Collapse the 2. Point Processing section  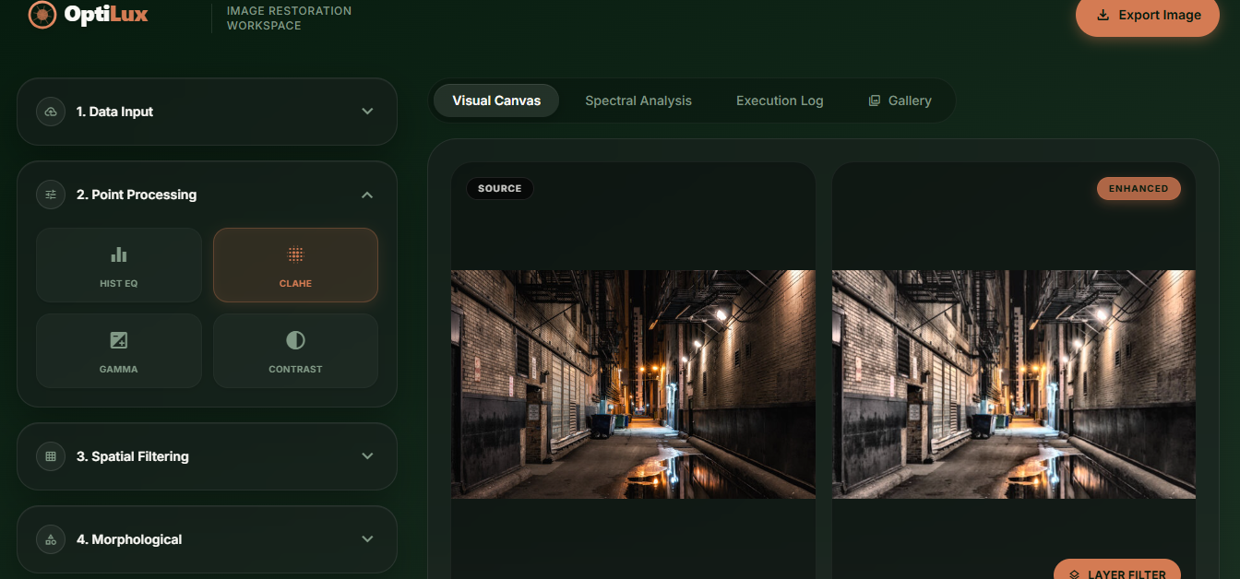coord(208,195)
